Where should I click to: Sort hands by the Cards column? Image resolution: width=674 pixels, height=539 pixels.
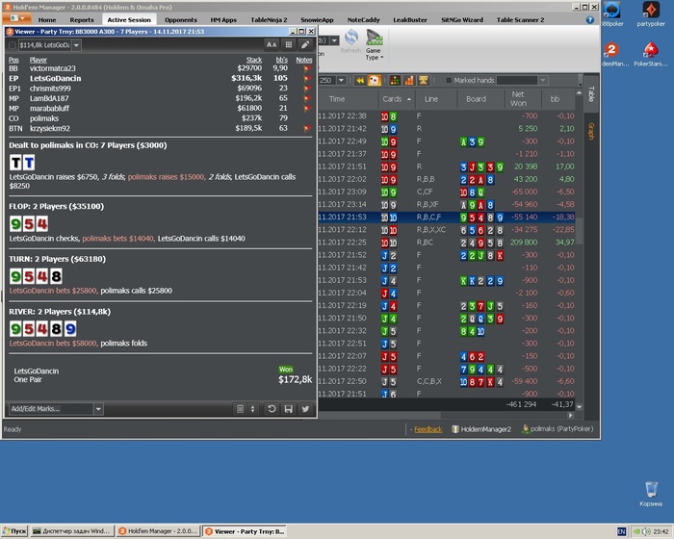397,99
